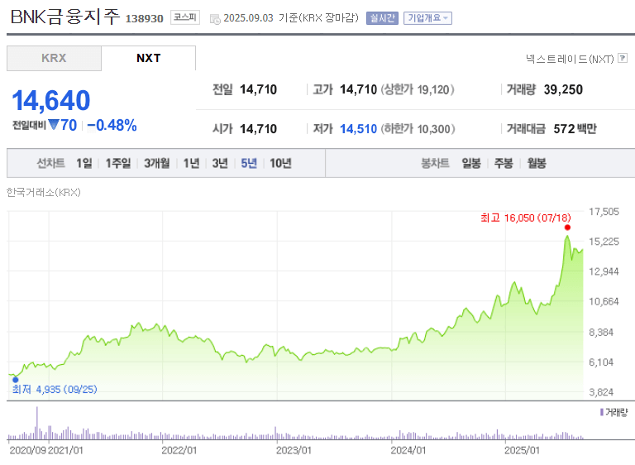Click the 시가 value 14,710
This screenshot has height=465, width=635.
click(x=258, y=129)
